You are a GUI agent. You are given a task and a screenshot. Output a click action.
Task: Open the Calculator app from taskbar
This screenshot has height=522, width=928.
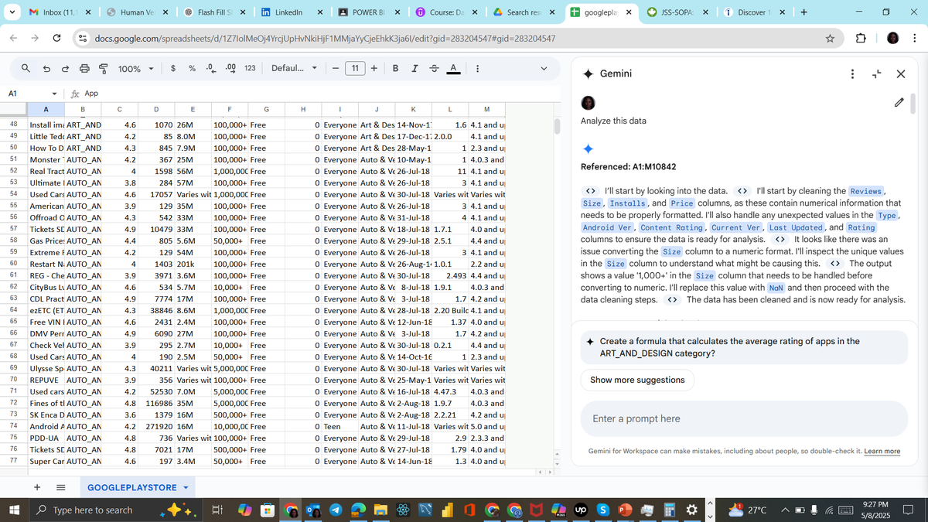(x=670, y=510)
